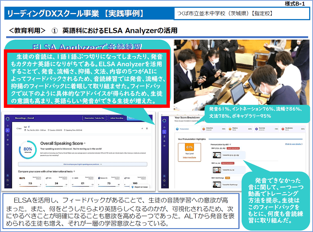Click heading 英語科におけるELSA Analyzerの活用
The image size is (313, 232).
(x=120, y=31)
